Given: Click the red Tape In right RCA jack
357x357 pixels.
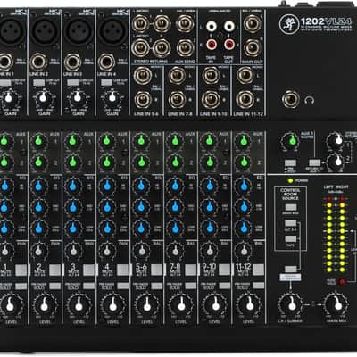Looking at the screenshot, I should [212, 45].
